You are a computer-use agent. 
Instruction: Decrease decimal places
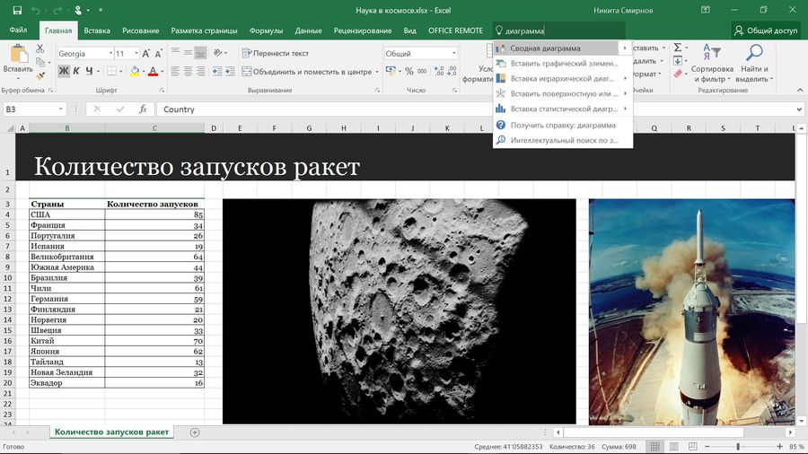452,71
